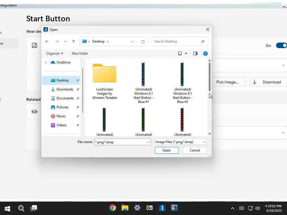Open recent locations chevron next to forward arrow

(x=65, y=41)
